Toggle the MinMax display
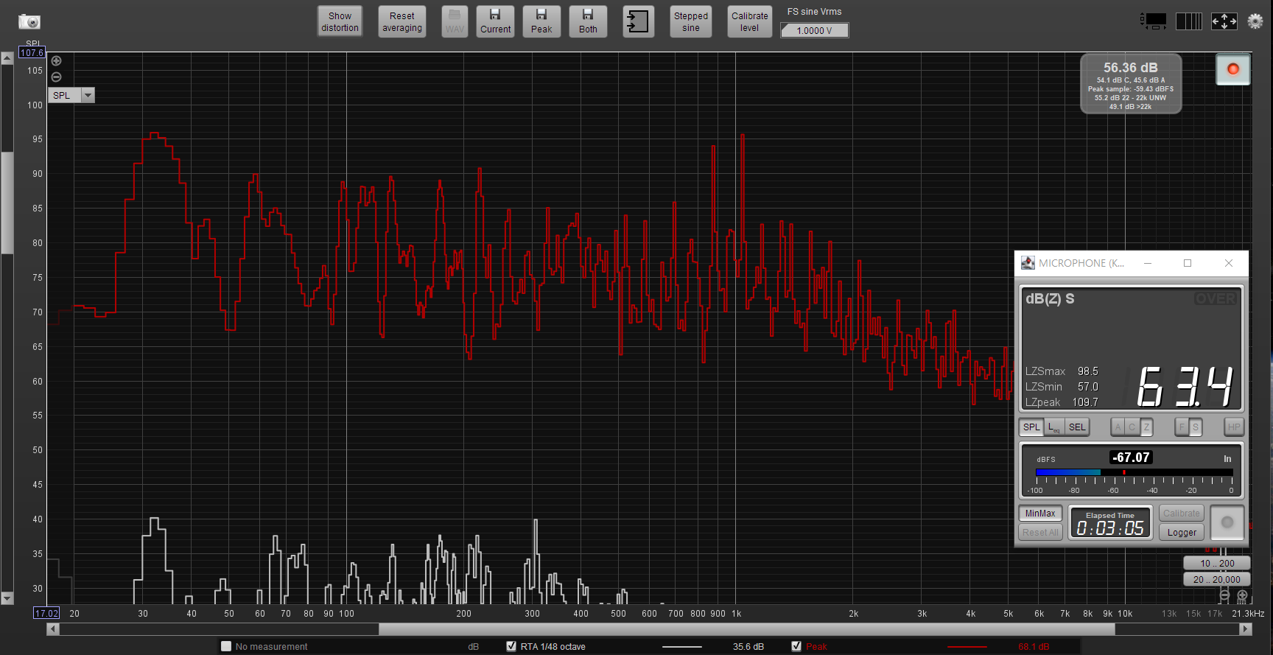Viewport: 1273px width, 655px height. (x=1040, y=514)
